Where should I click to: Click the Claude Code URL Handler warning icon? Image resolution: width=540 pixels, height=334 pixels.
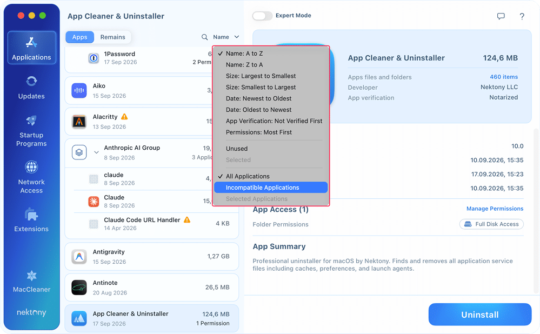tap(187, 219)
